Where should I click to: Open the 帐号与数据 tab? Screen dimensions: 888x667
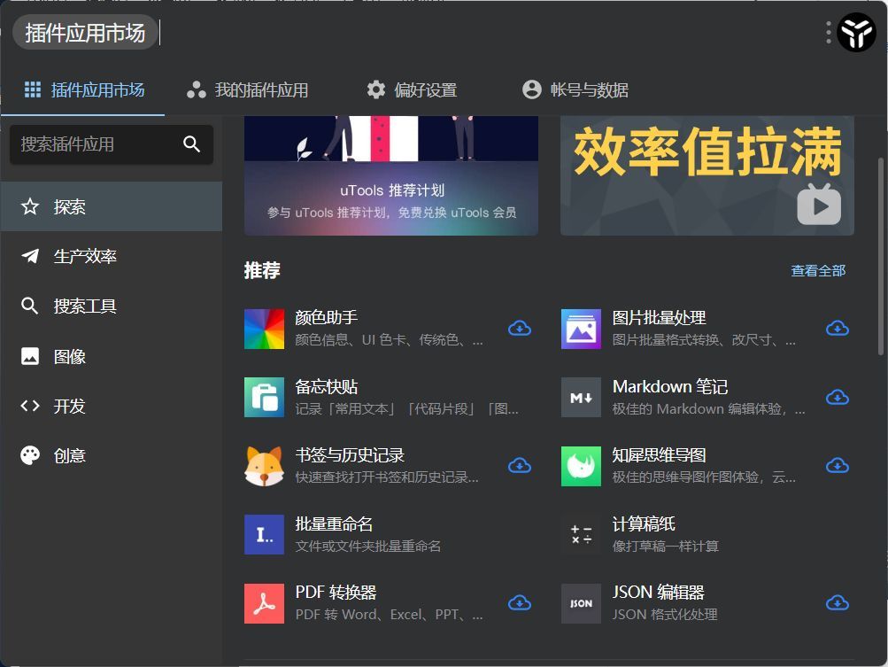(x=575, y=90)
